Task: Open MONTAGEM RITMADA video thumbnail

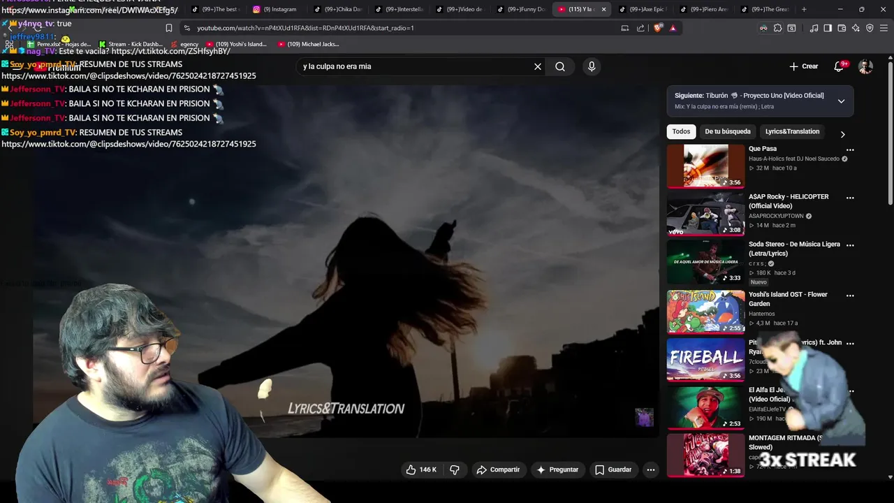Action: coord(705,455)
